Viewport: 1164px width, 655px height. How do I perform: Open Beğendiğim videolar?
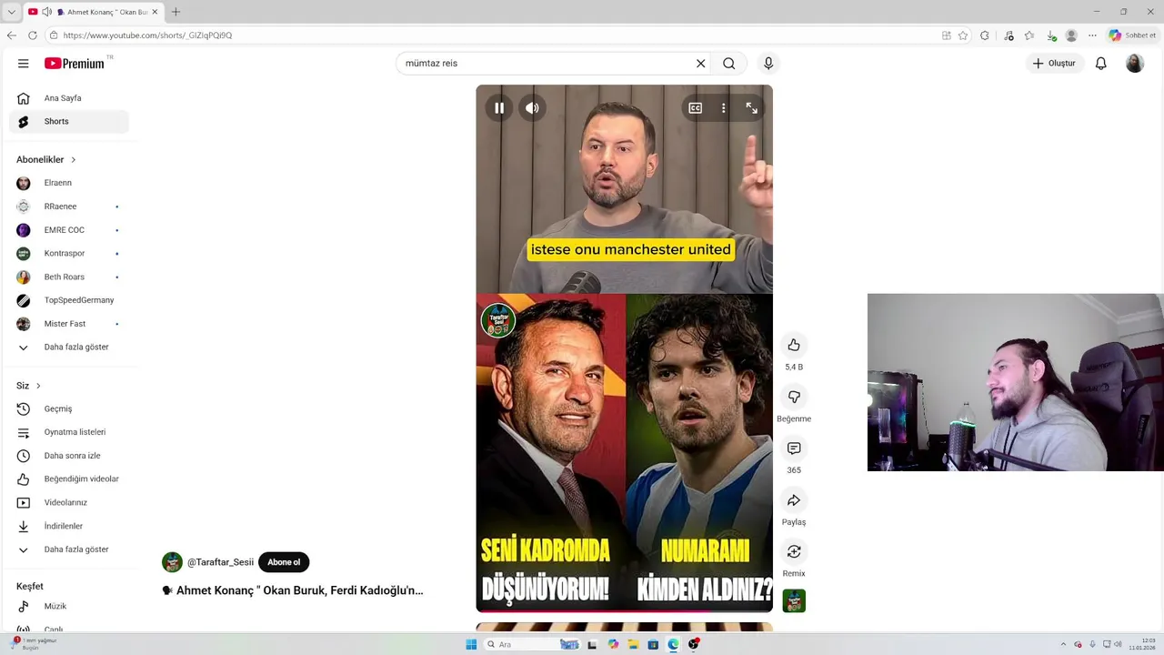click(x=69, y=479)
